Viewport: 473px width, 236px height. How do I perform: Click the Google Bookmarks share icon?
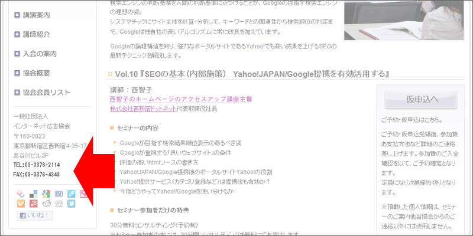point(46,194)
